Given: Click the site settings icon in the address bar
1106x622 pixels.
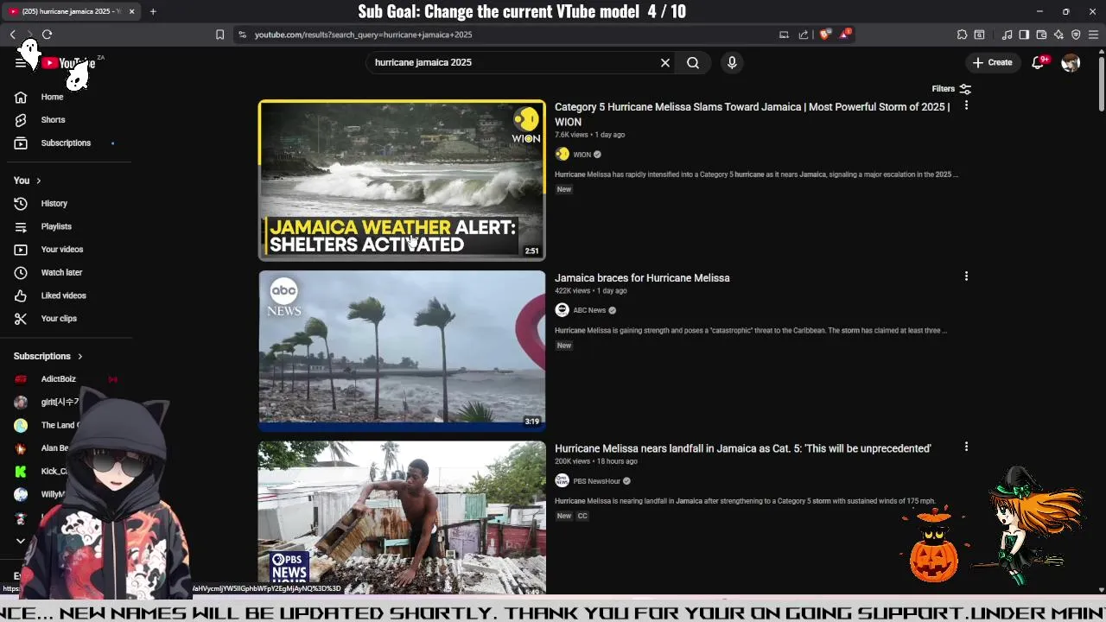Looking at the screenshot, I should [242, 35].
